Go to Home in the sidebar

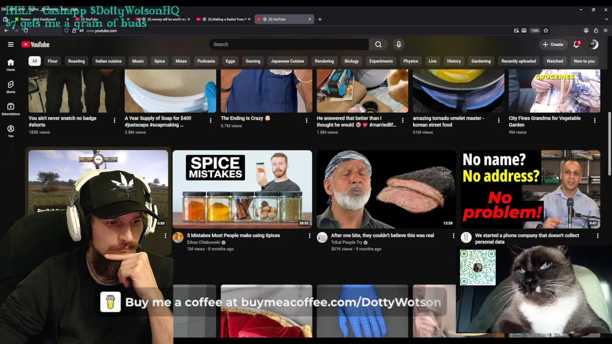tap(11, 65)
